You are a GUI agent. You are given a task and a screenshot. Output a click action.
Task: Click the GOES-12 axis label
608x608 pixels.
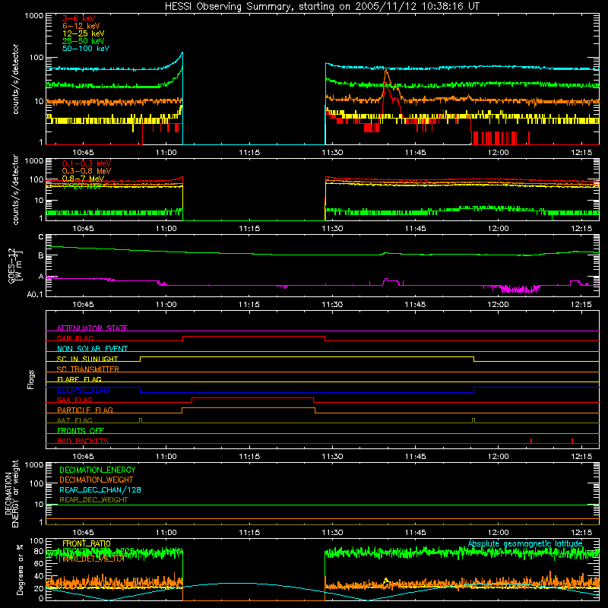point(14,265)
